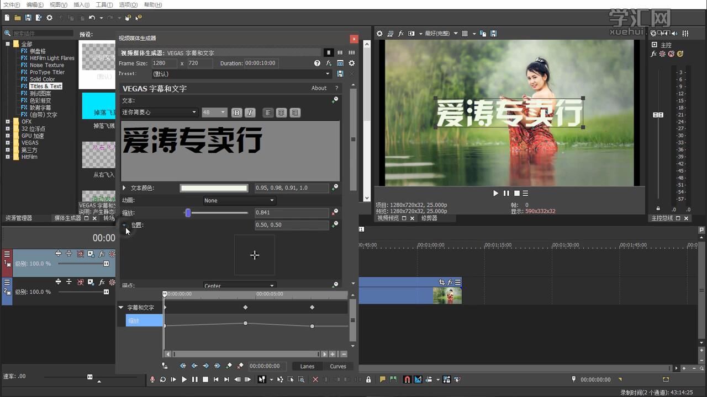Align text right in title editor
This screenshot has width=707, height=397.
click(x=296, y=112)
